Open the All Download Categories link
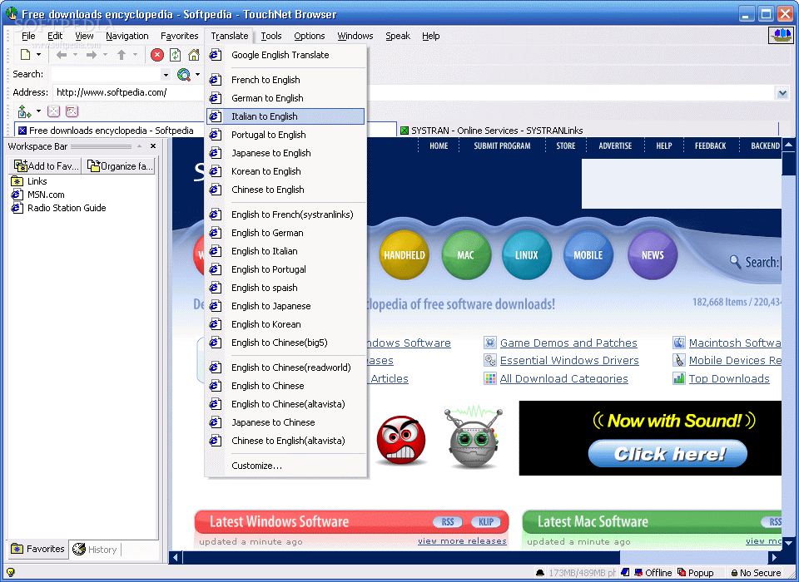Image resolution: width=799 pixels, height=582 pixels. (563, 378)
